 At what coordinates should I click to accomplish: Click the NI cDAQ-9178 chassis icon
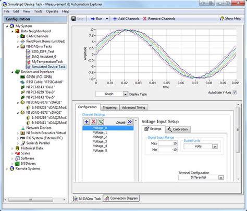pyautogui.click(x=23, y=102)
